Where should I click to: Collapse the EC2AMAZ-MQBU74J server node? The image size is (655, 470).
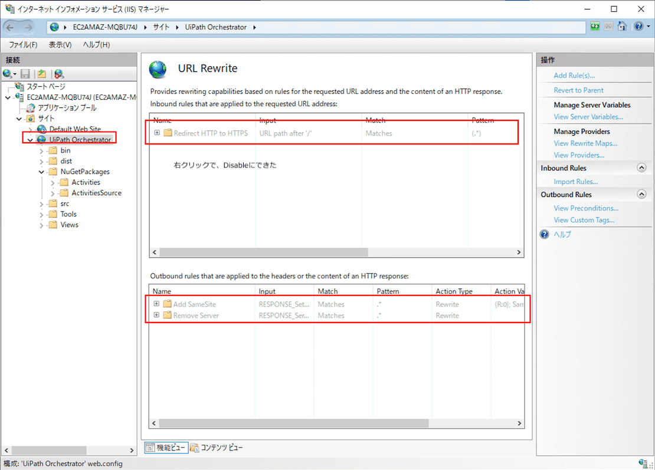click(8, 98)
